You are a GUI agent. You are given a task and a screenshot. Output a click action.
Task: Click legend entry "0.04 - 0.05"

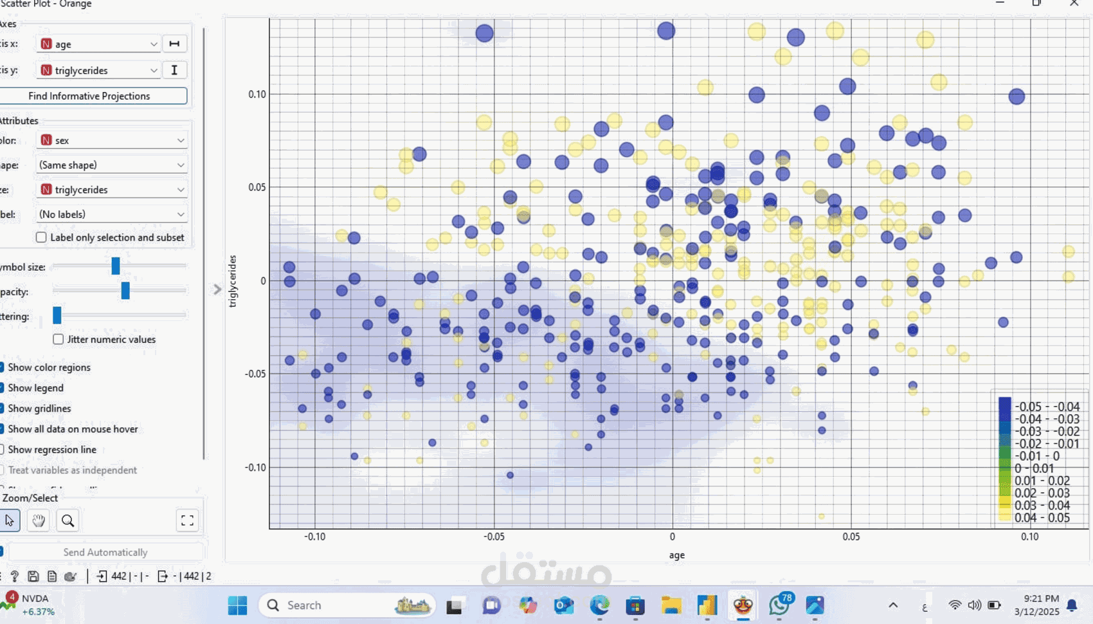1042,518
